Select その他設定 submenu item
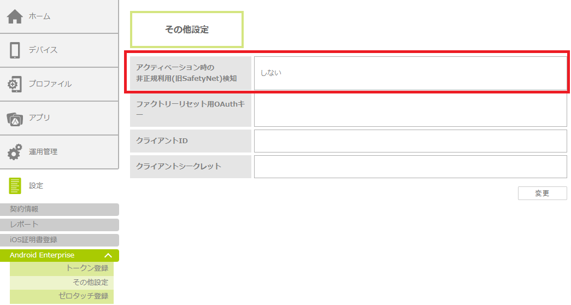 tap(90, 282)
